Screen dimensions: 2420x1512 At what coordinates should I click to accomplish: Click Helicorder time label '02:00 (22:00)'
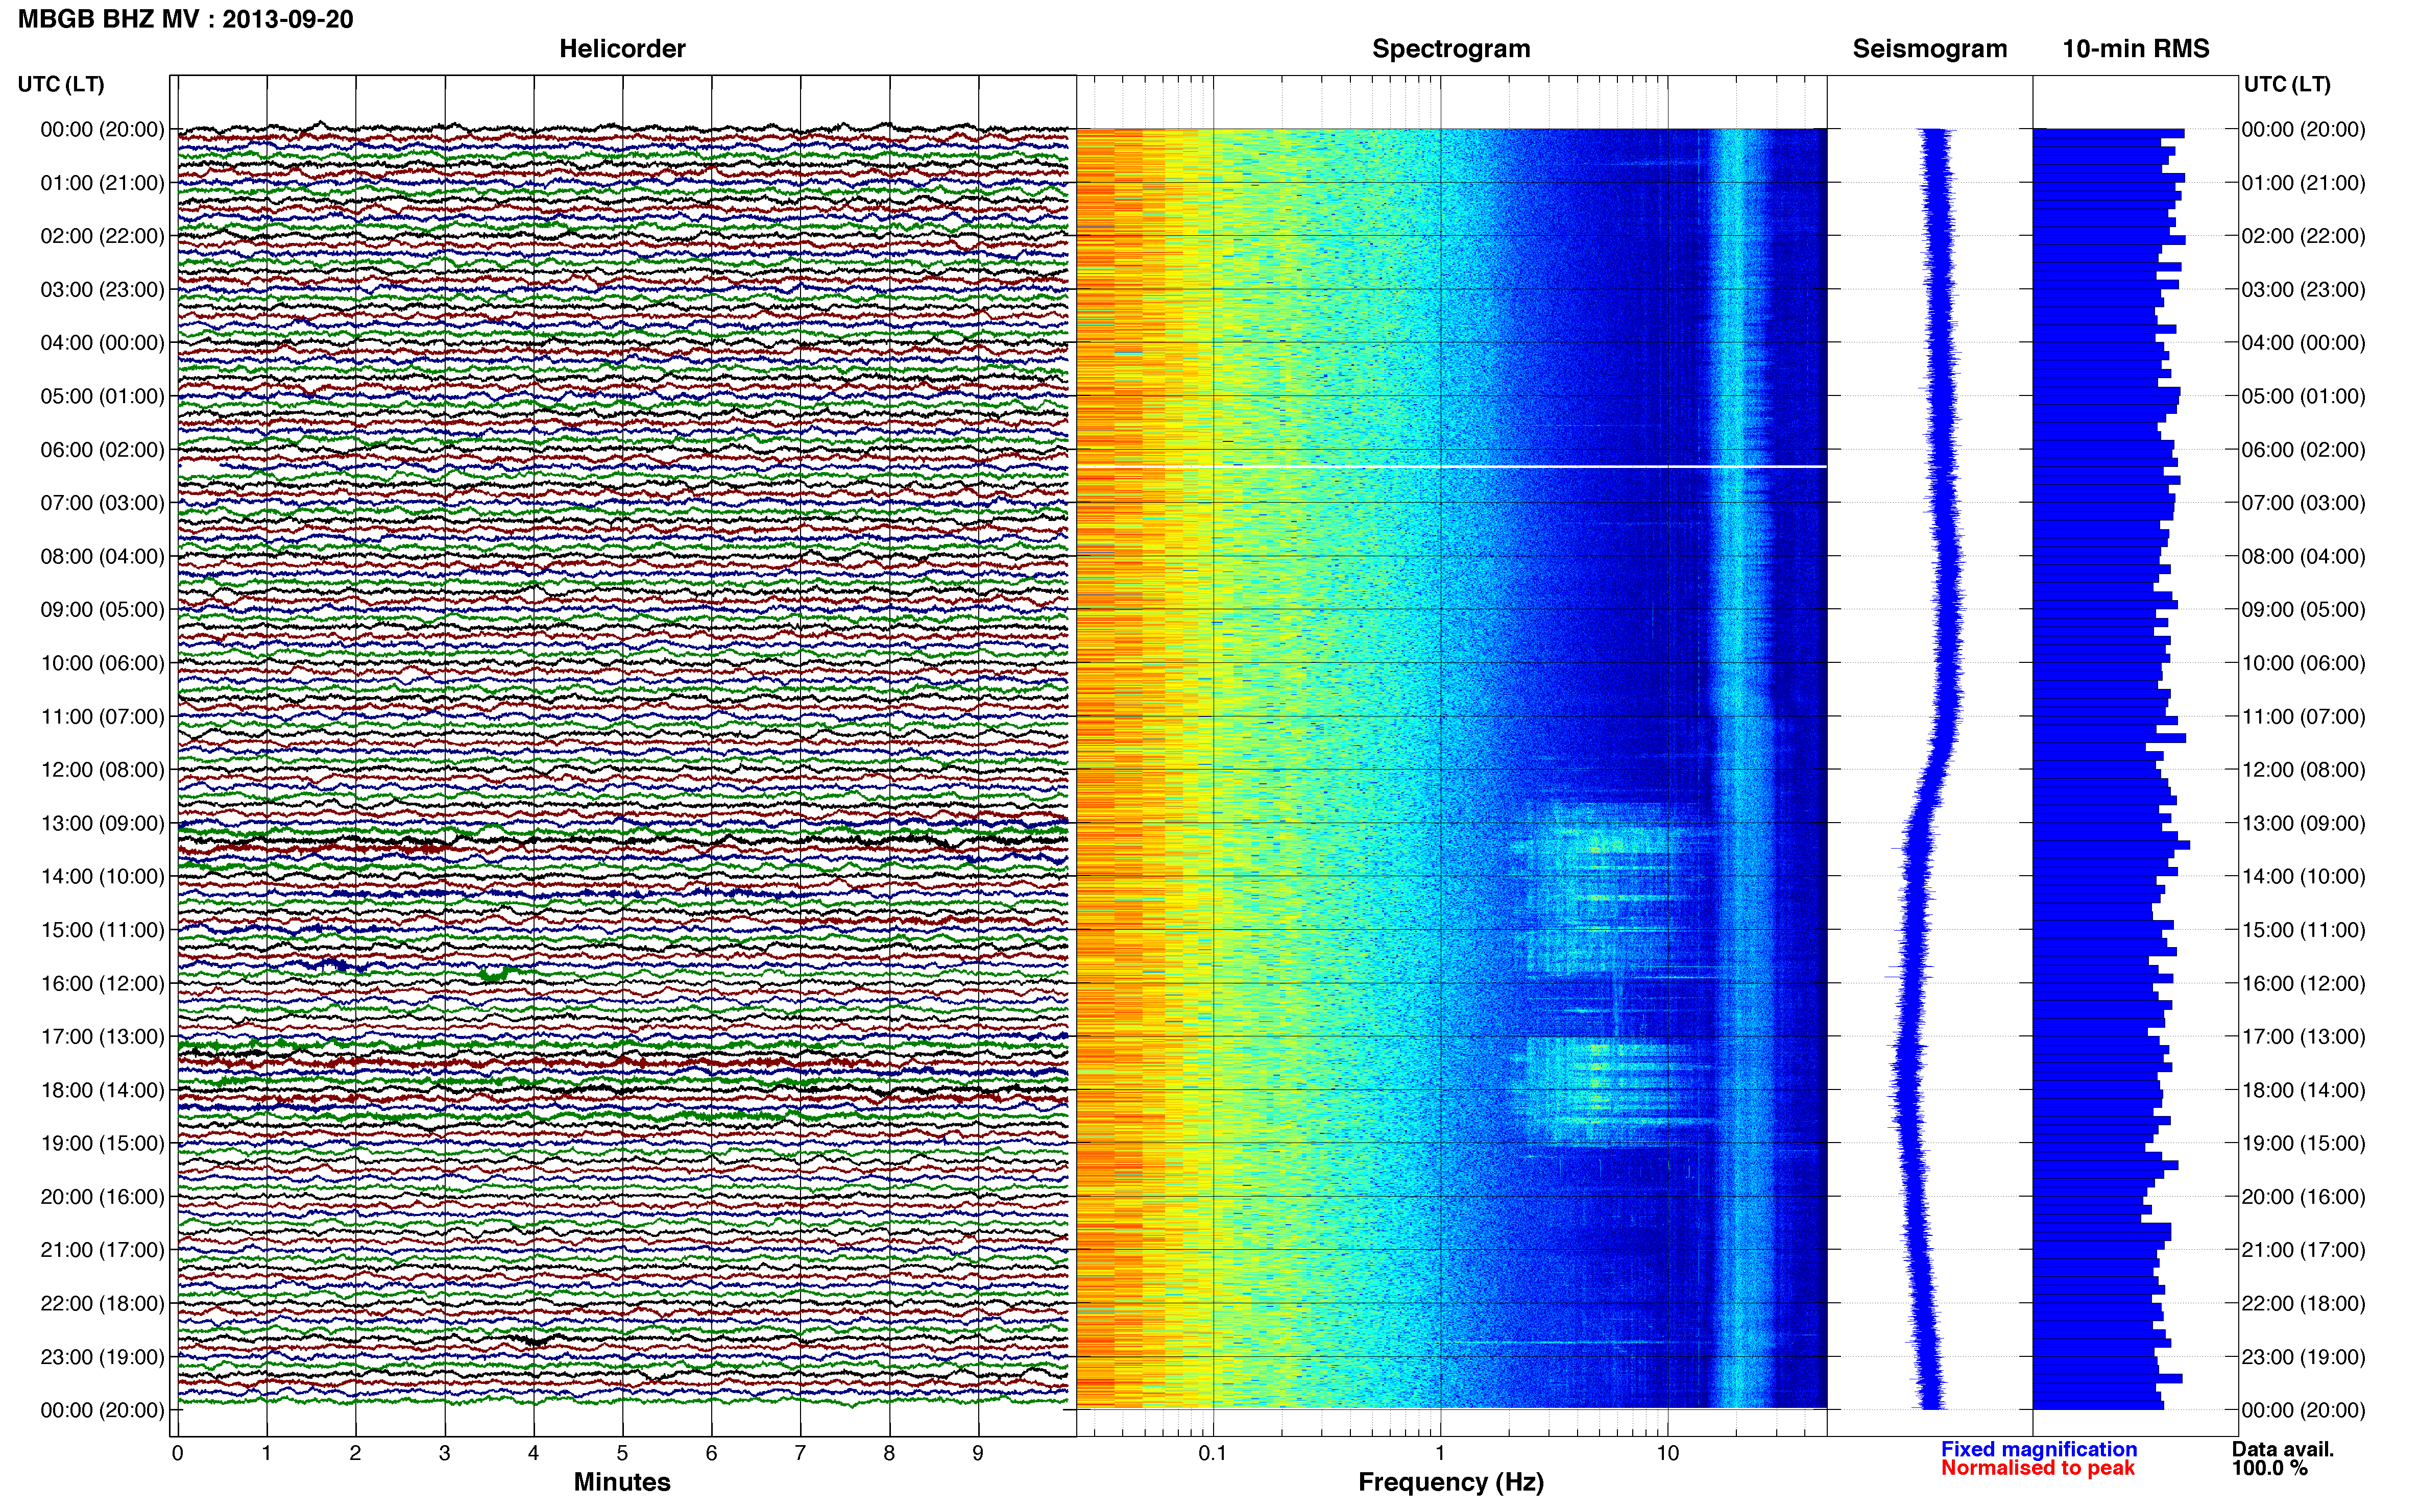coord(102,236)
